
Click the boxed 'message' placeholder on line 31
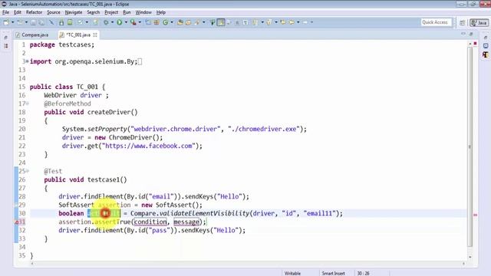pos(186,222)
